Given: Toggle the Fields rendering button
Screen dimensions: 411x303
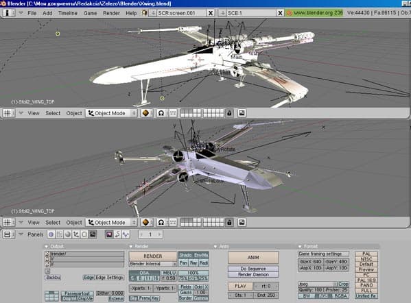Looking at the screenshot, I should click(186, 287).
